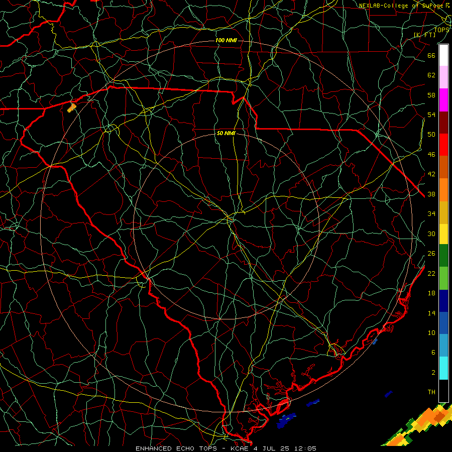
Task: Click the legend value 62
Action: 431,75
